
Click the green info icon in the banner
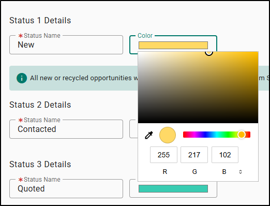pos(22,78)
